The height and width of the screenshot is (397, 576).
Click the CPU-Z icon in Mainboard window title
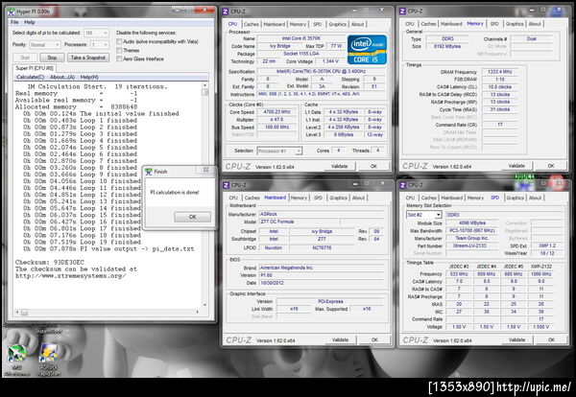(227, 185)
